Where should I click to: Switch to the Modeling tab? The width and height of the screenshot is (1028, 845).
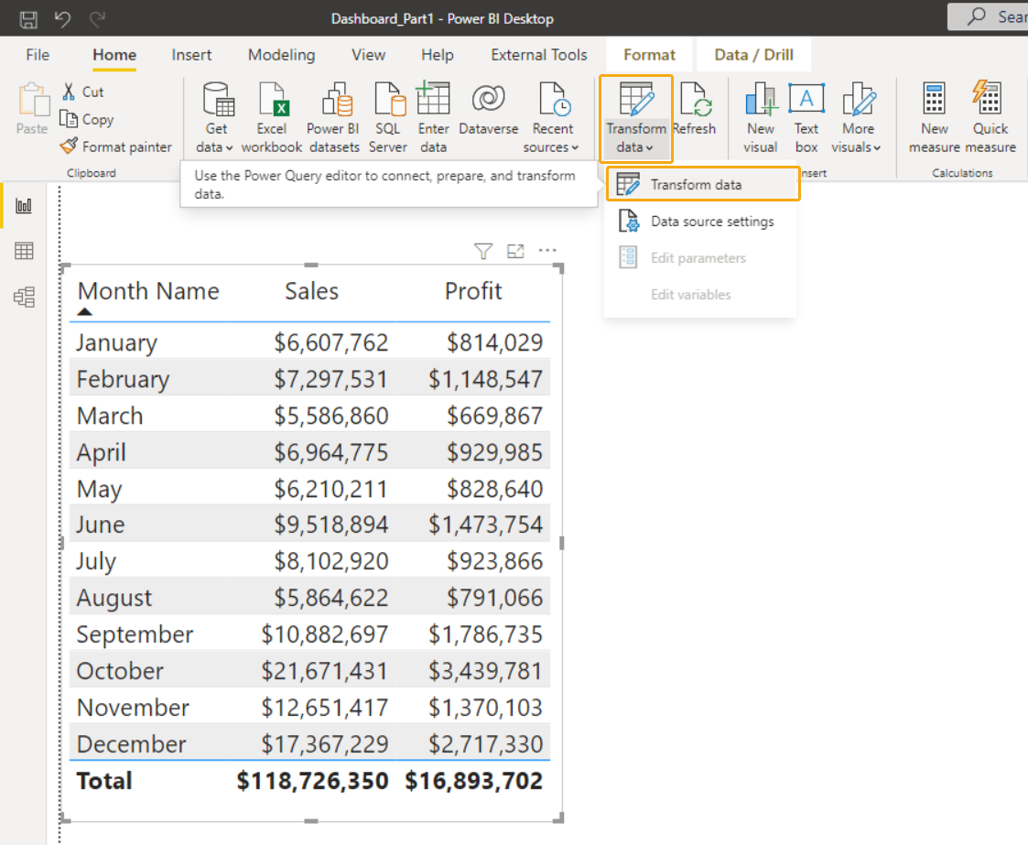point(281,55)
